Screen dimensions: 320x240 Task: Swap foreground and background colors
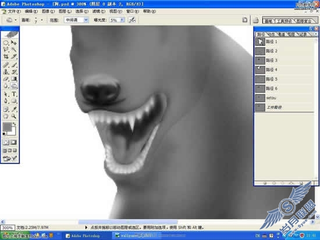pos(14,124)
